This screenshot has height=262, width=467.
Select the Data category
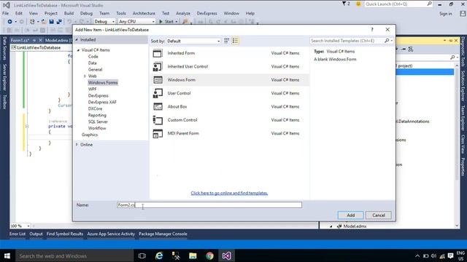93,63
